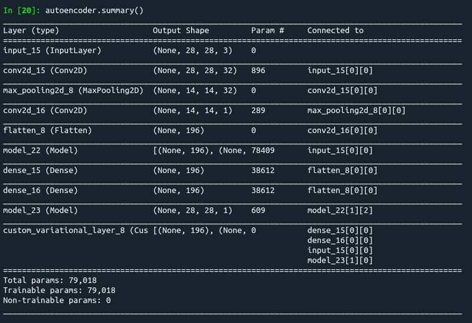This screenshot has height=323, width=472.
Task: Click the conv2d_15 (Conv2D) layer name
Action: 45,71
